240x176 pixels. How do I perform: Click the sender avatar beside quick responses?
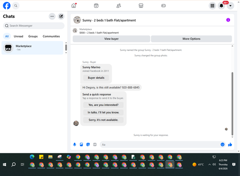click(x=76, y=123)
